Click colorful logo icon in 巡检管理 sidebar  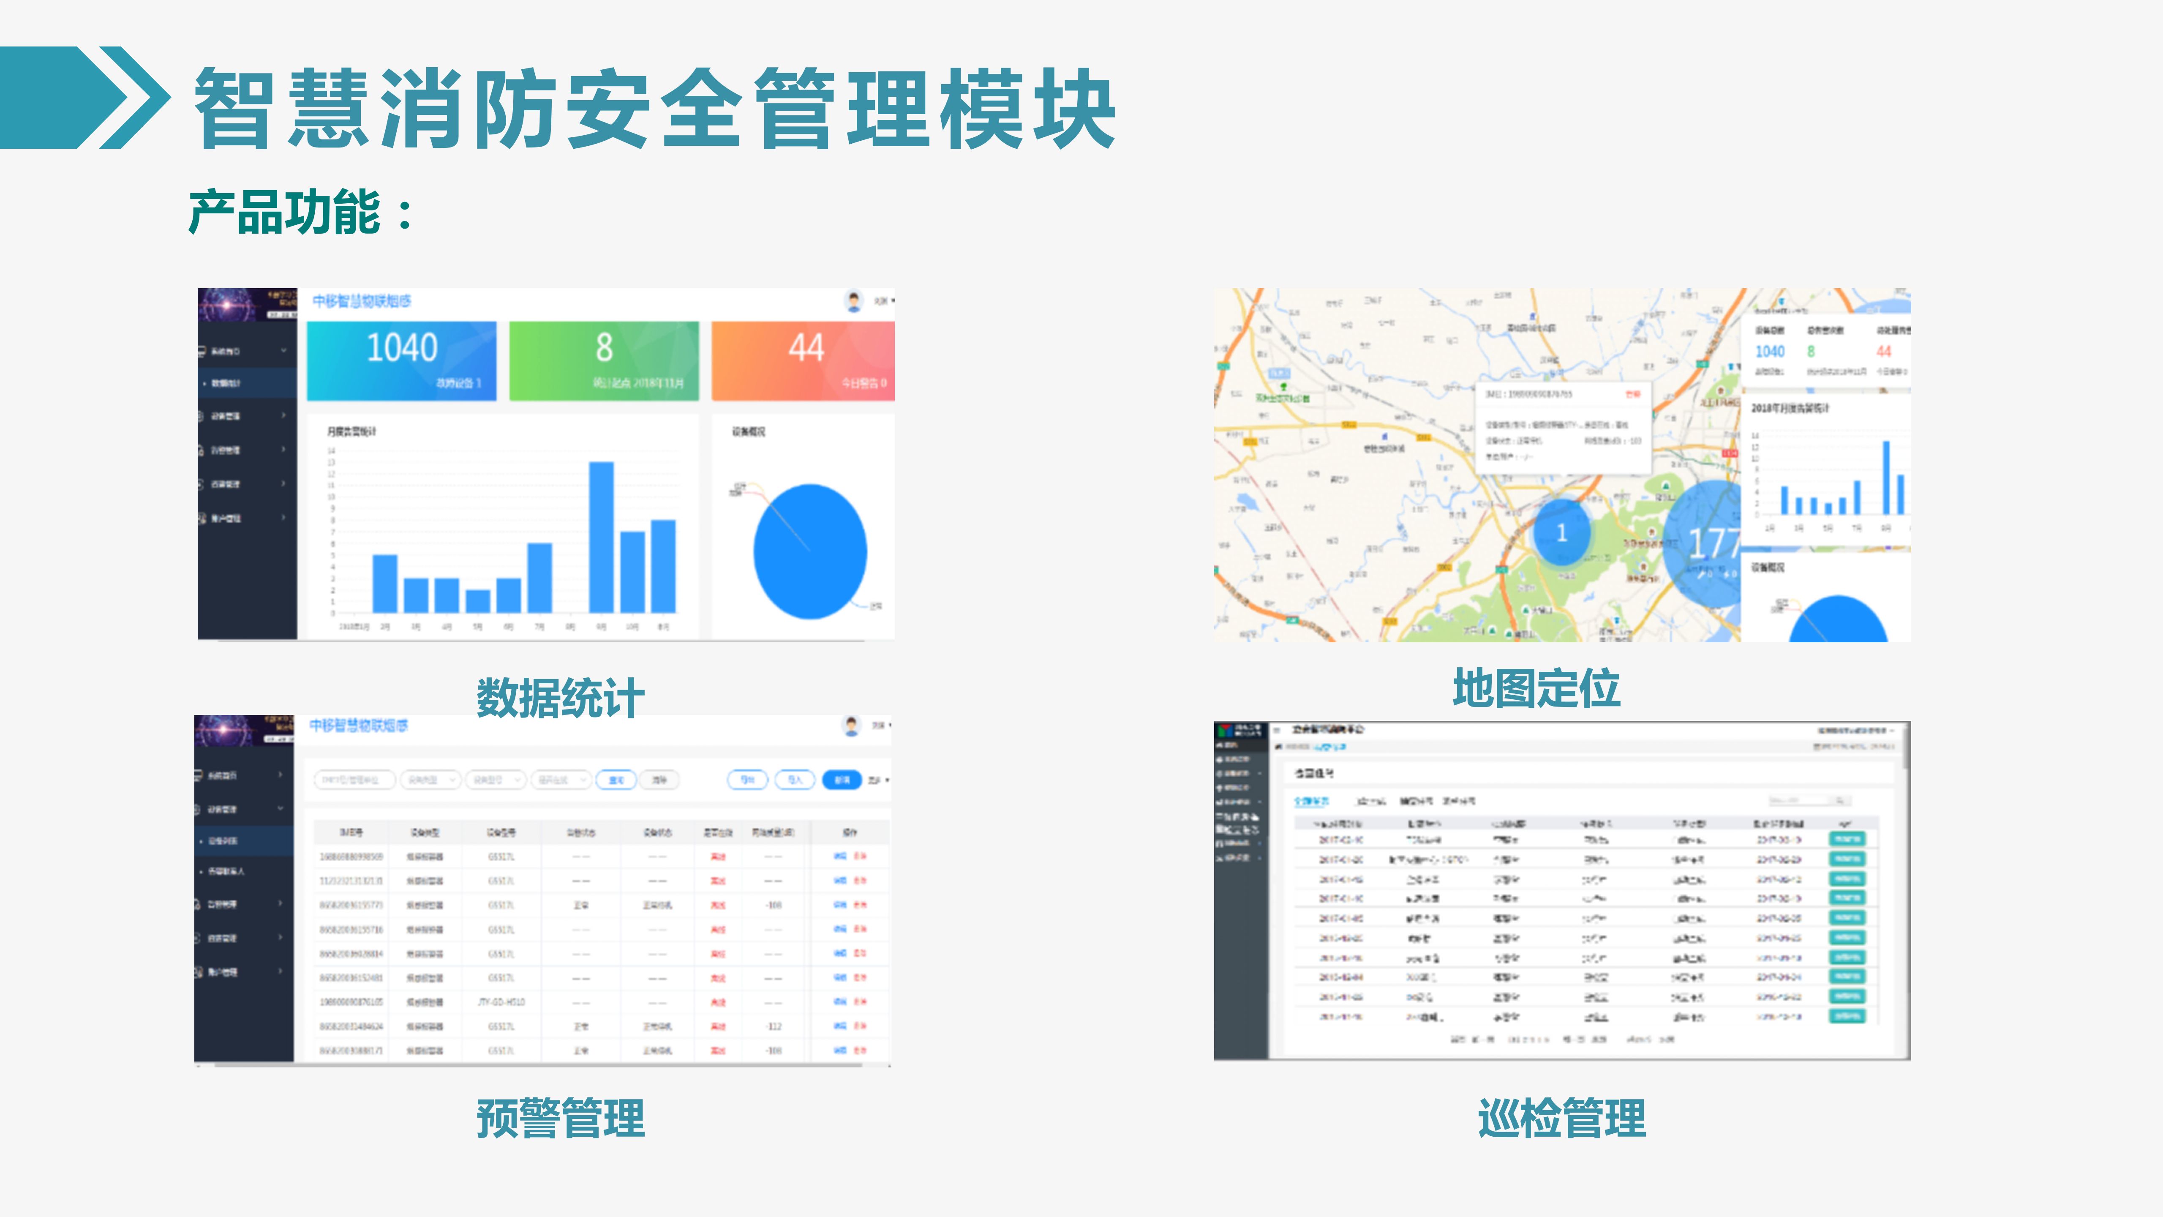[1224, 731]
